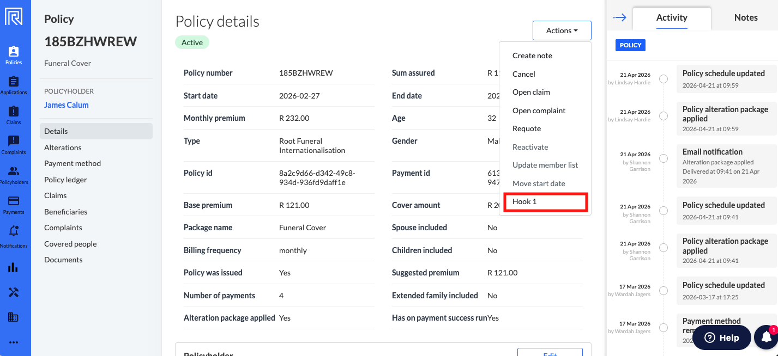Open the Help chat button
Screen dimensions: 778x356
pos(721,337)
